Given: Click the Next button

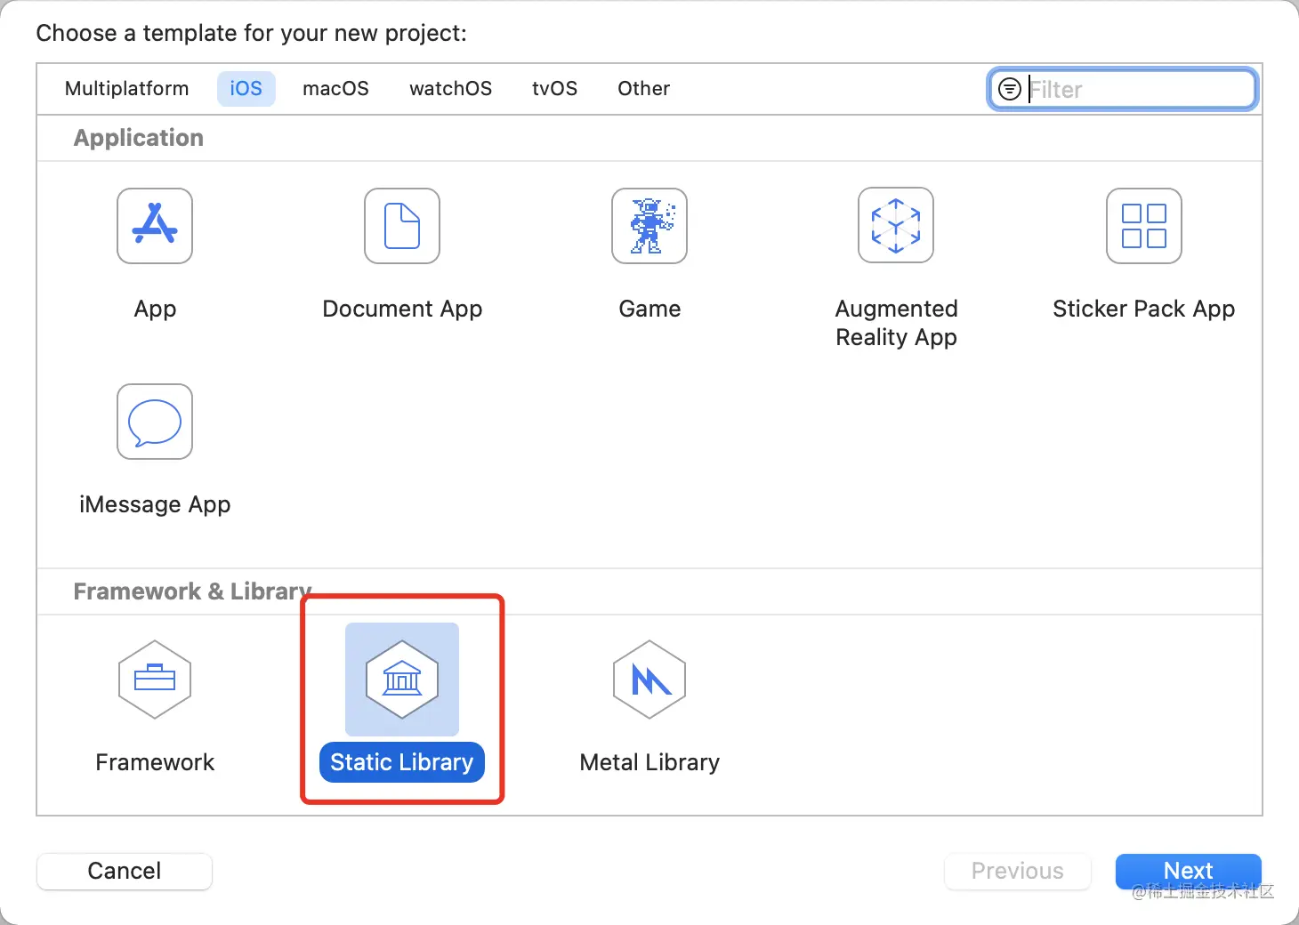Looking at the screenshot, I should click(x=1189, y=871).
